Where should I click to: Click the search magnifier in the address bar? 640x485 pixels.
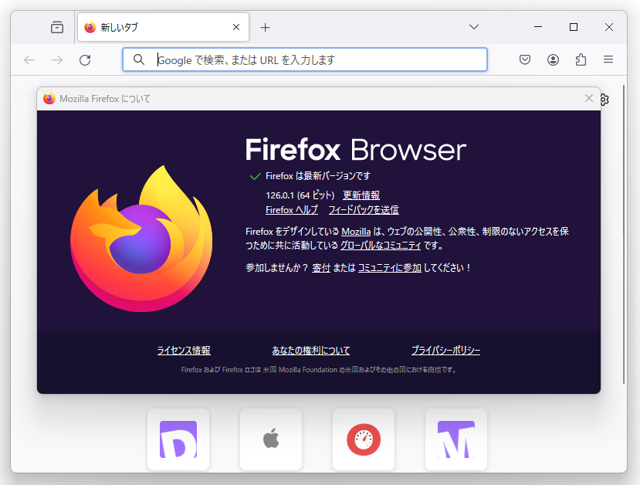pyautogui.click(x=139, y=59)
